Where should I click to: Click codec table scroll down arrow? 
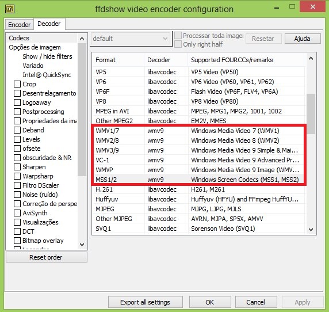311,230
